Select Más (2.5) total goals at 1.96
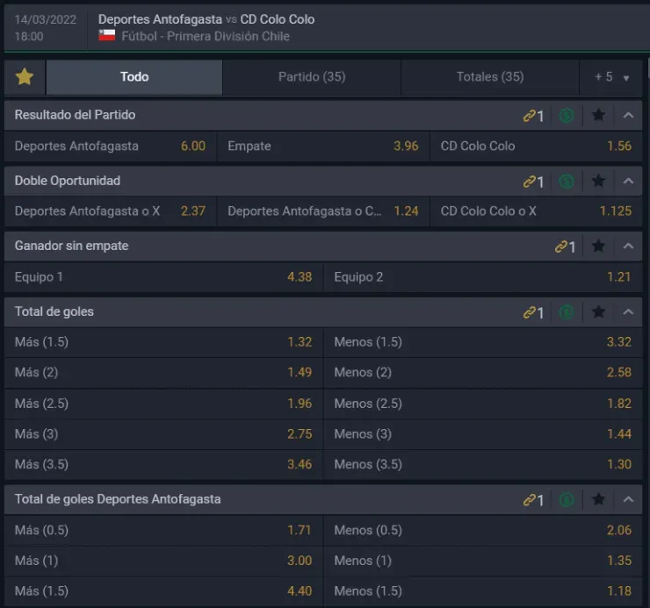Screen dimensions: 650x608 click(163, 404)
